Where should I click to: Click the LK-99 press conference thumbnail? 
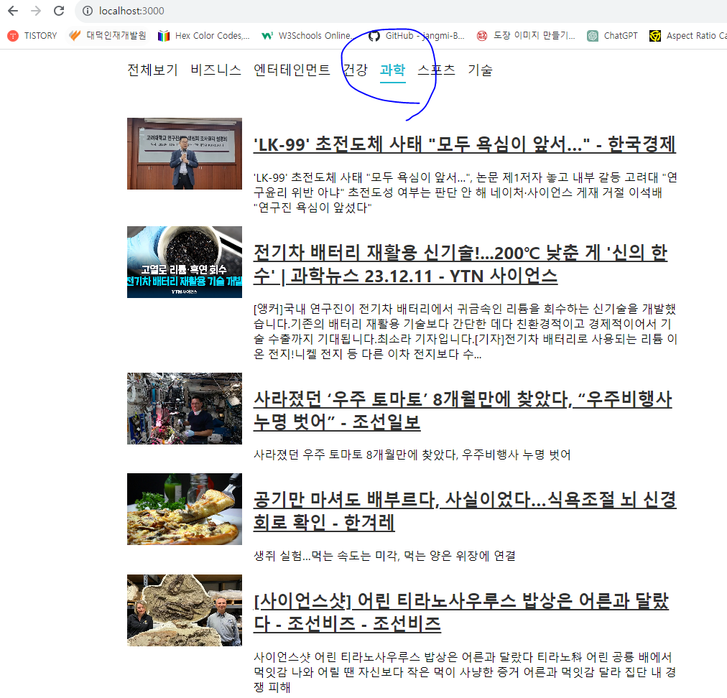click(x=185, y=154)
